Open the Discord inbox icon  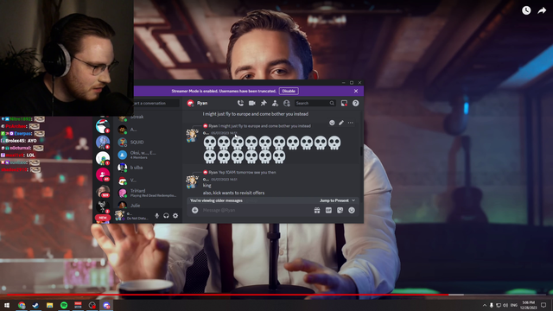point(344,103)
